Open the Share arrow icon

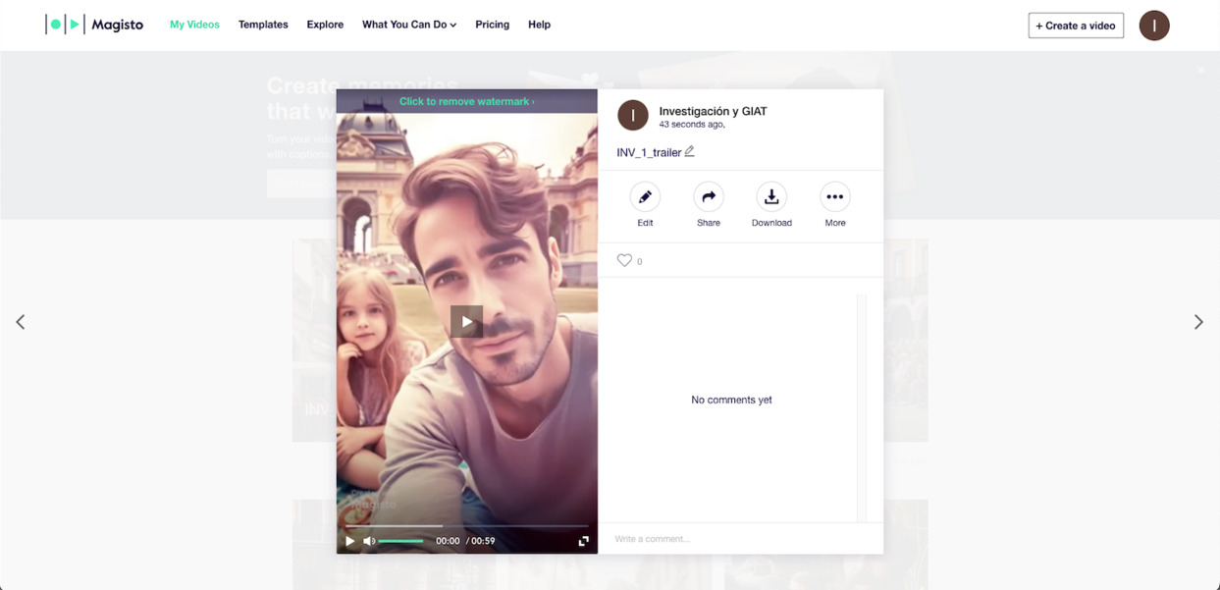click(708, 197)
